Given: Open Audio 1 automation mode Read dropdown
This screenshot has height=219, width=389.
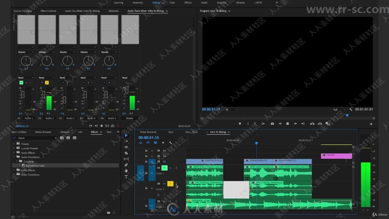Looking at the screenshot, I should [x=26, y=78].
